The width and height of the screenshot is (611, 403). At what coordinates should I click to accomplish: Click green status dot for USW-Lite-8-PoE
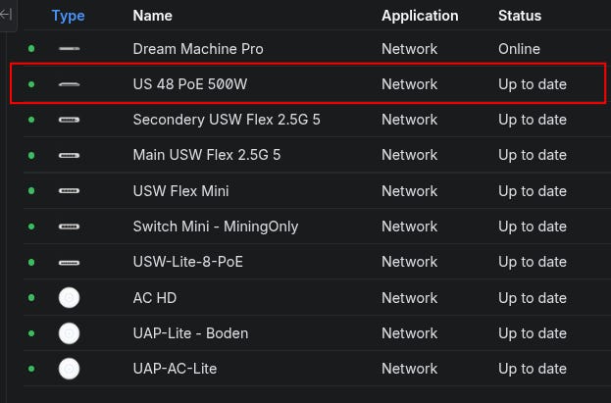(31, 263)
